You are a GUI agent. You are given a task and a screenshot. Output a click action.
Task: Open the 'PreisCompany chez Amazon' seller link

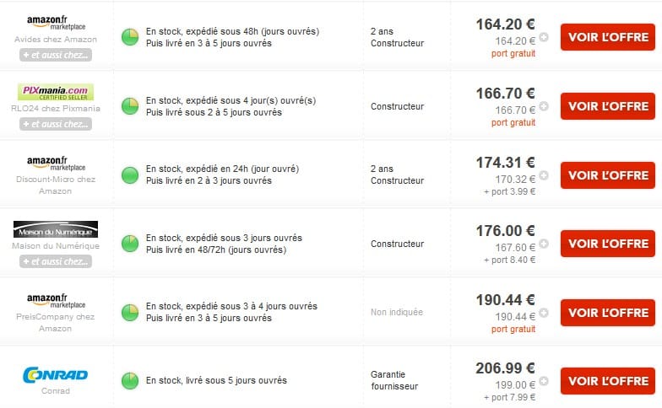[56, 322]
